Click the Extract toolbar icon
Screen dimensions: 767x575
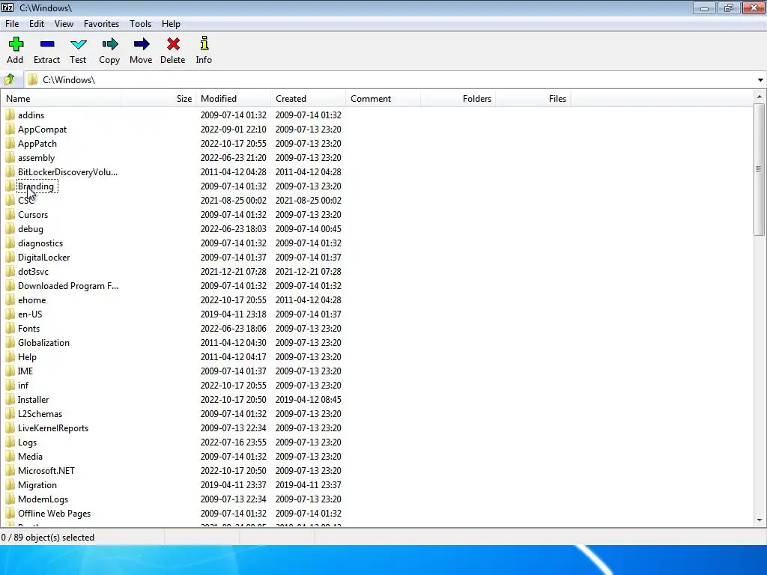click(47, 44)
